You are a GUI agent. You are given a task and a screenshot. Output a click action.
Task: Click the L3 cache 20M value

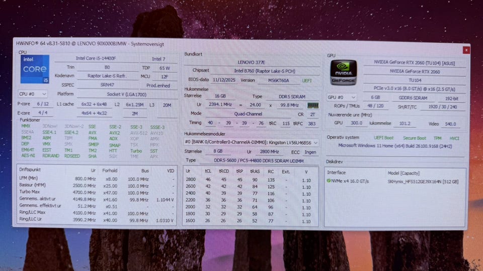pos(167,105)
